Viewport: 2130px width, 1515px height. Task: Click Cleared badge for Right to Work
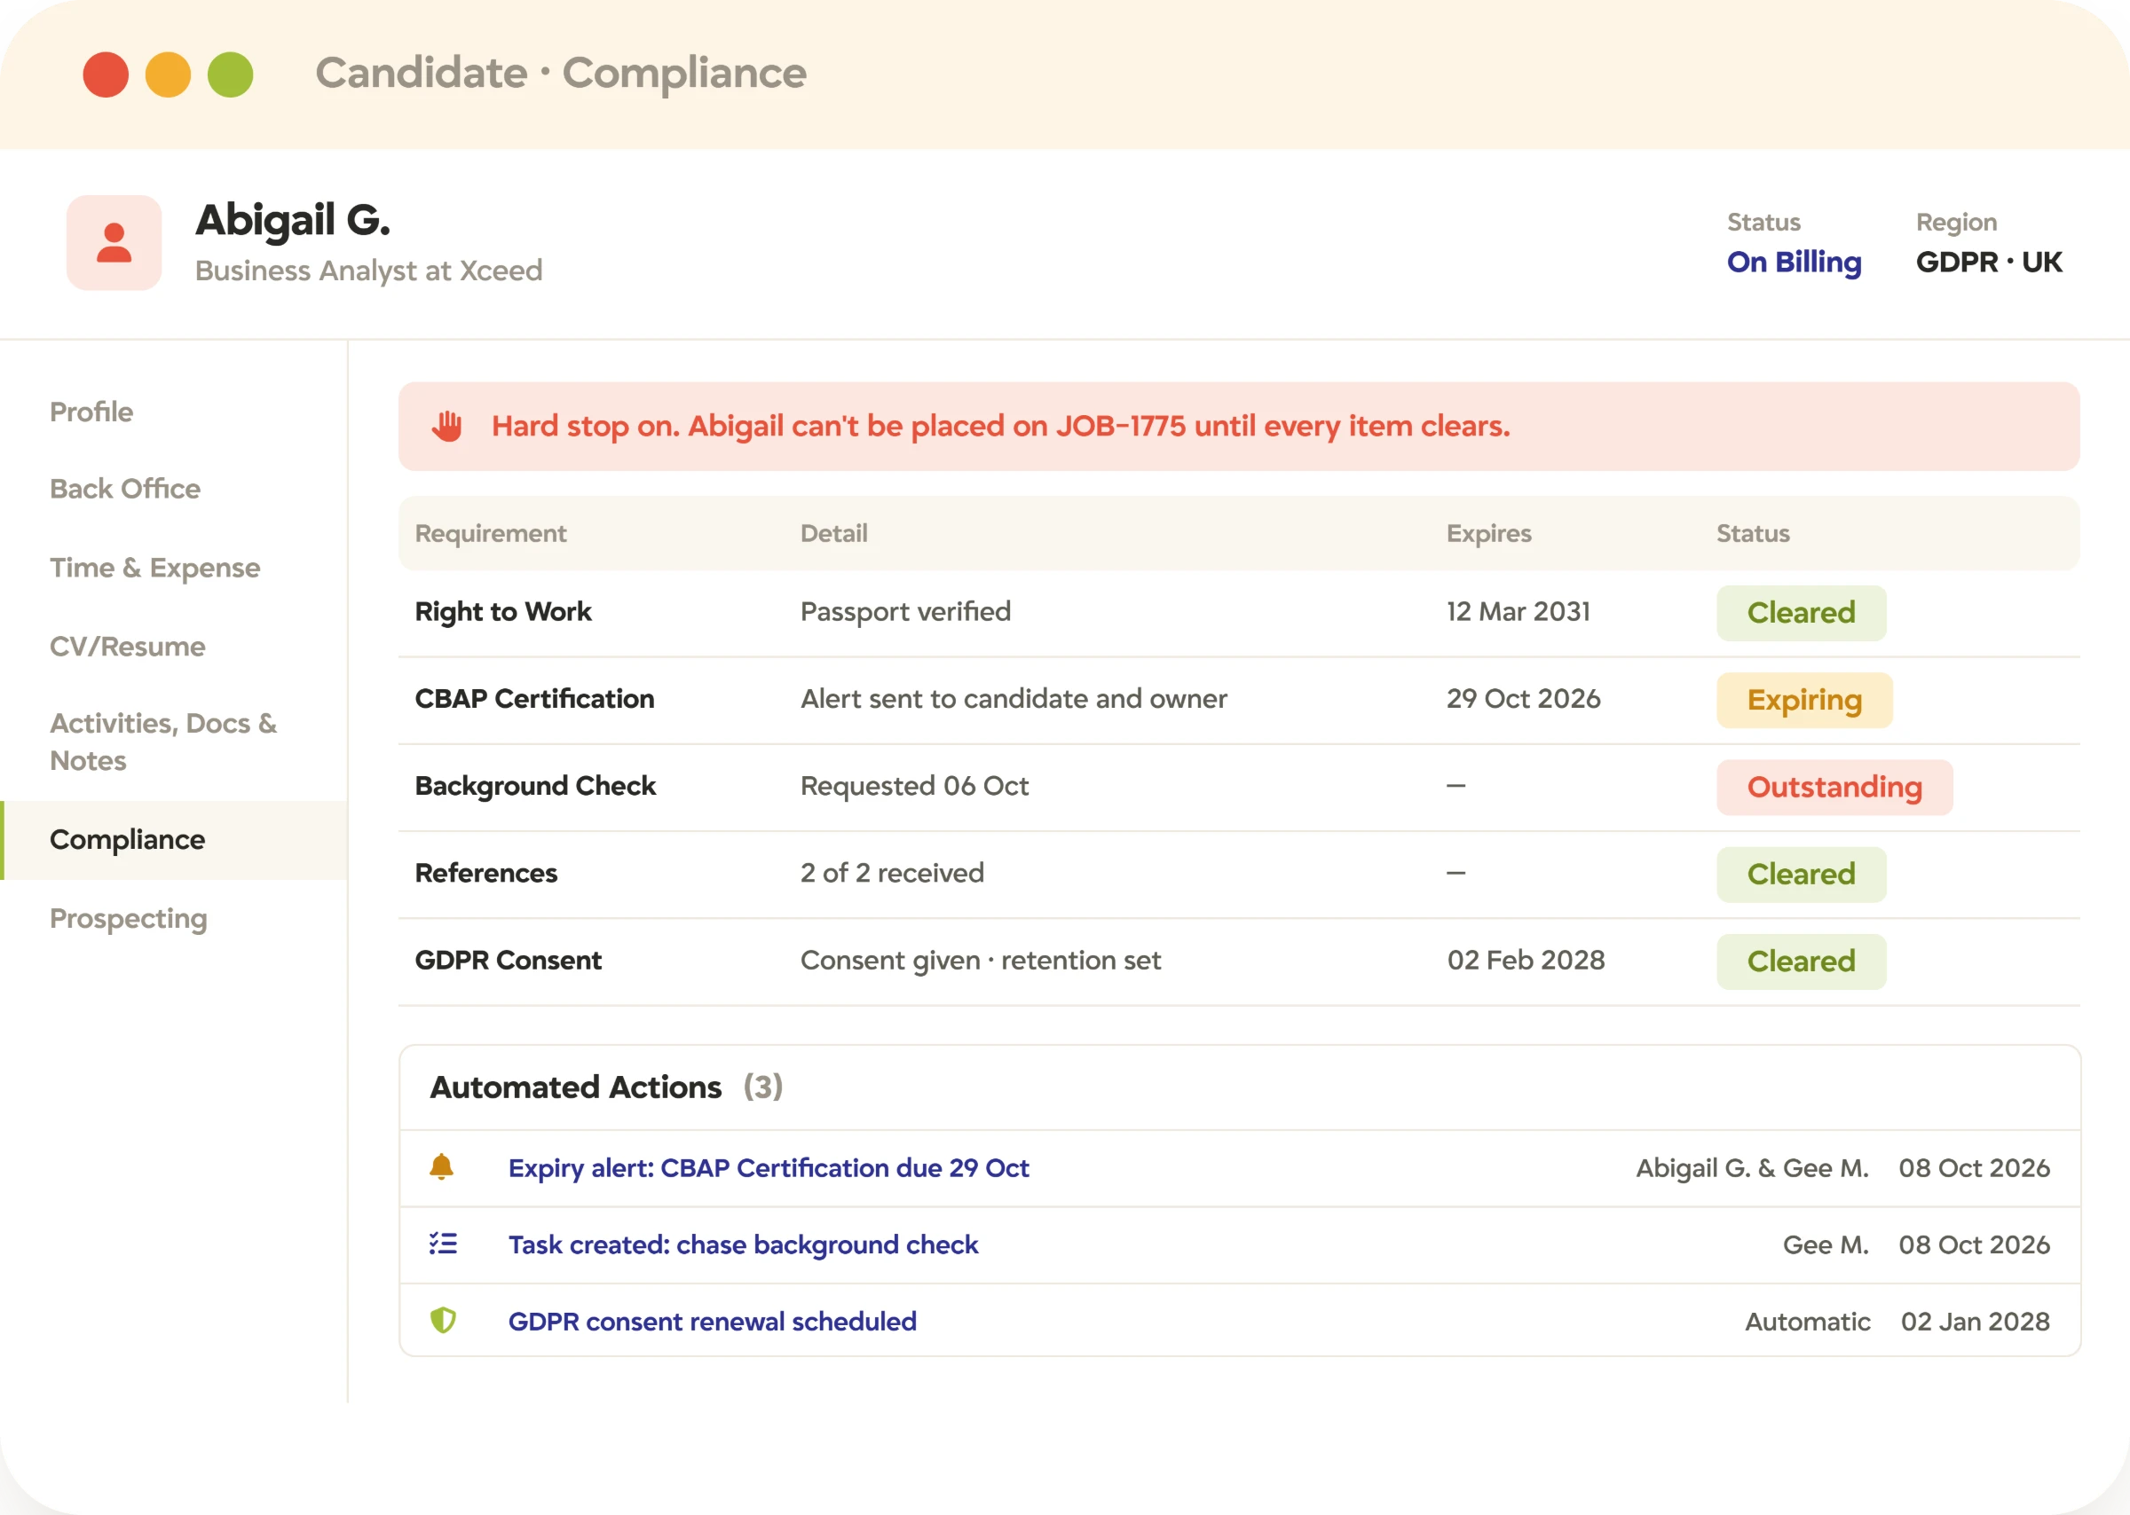(x=1802, y=613)
